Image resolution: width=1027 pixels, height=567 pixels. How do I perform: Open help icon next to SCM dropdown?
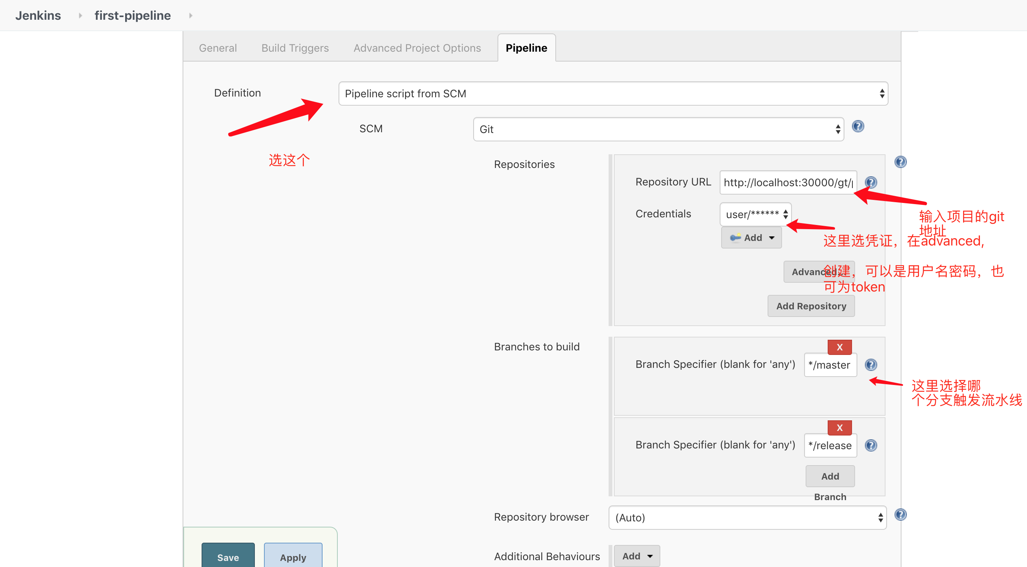pos(858,127)
